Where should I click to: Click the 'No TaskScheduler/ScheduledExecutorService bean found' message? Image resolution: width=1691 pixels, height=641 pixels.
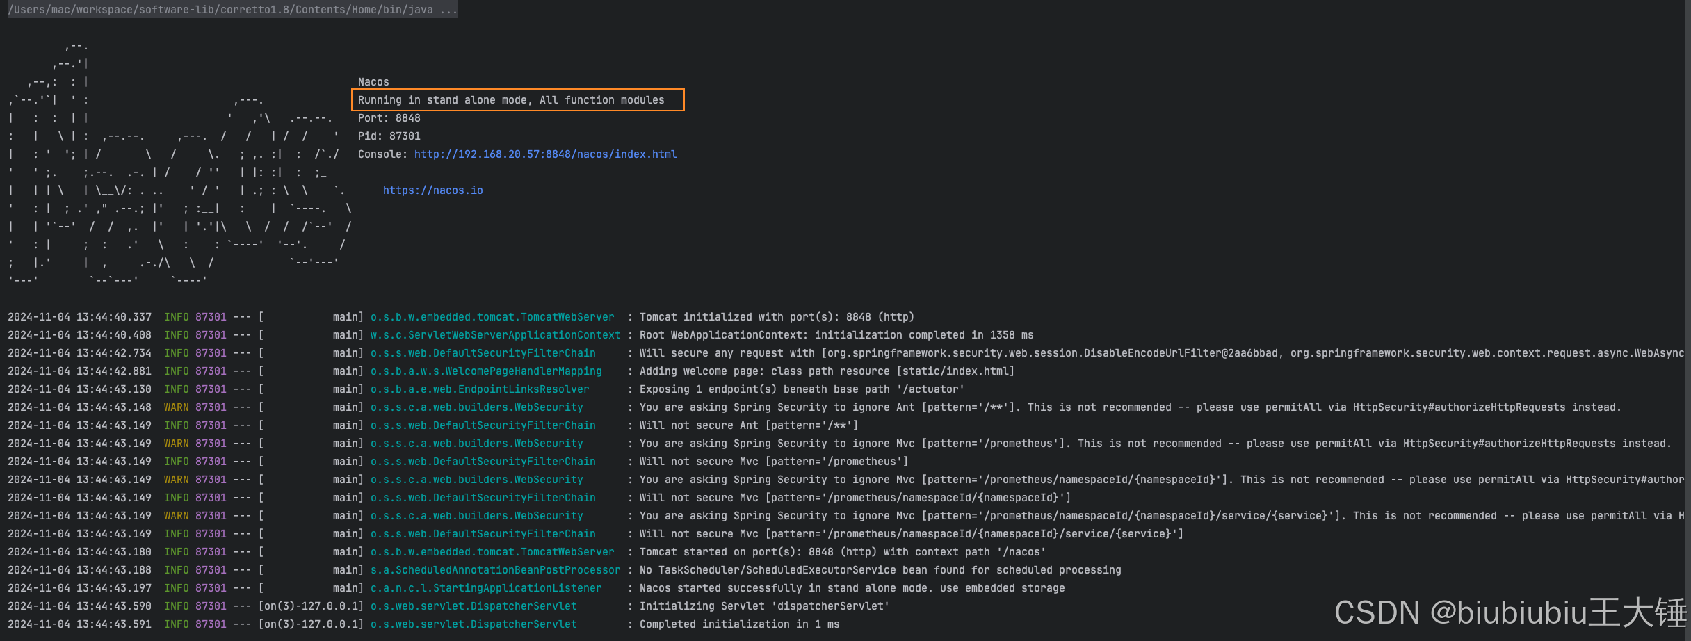click(880, 570)
